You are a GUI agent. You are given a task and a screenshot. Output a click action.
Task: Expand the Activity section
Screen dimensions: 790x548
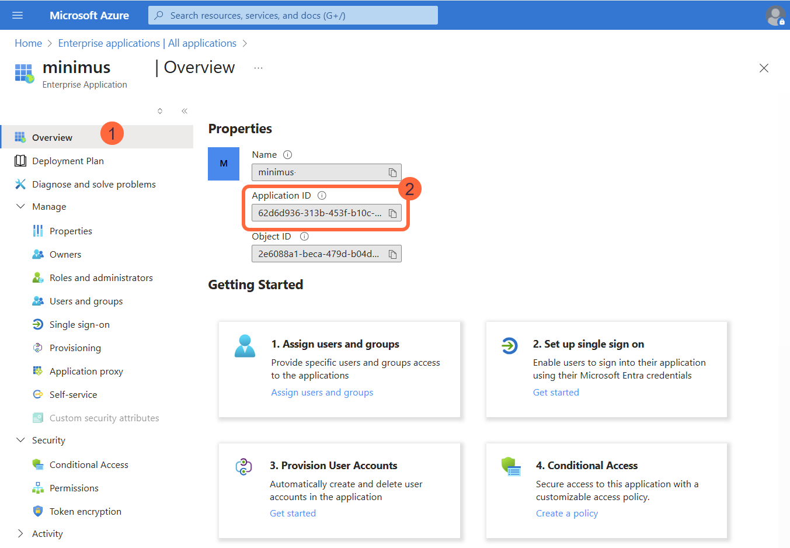21,533
